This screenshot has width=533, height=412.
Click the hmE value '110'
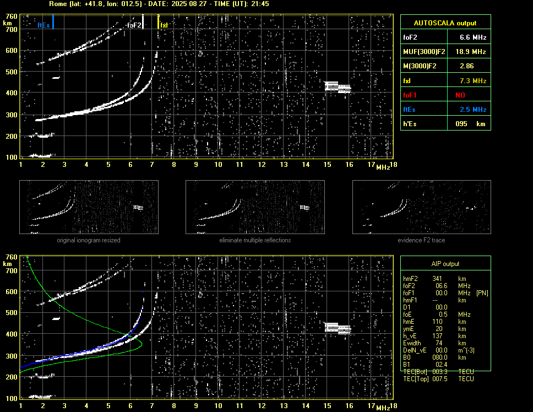(437, 322)
